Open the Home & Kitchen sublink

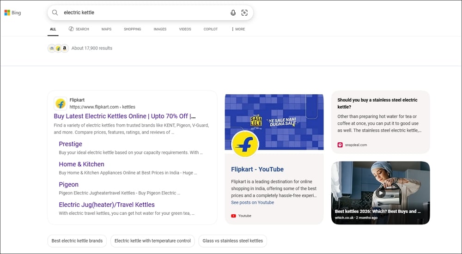click(82, 164)
